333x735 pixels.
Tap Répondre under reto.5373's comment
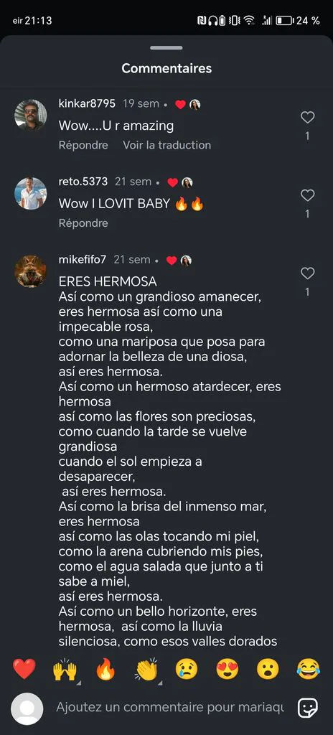83,223
